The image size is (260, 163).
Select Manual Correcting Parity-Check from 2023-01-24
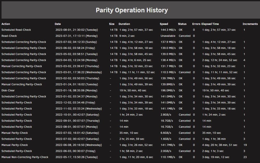pos(22,84)
